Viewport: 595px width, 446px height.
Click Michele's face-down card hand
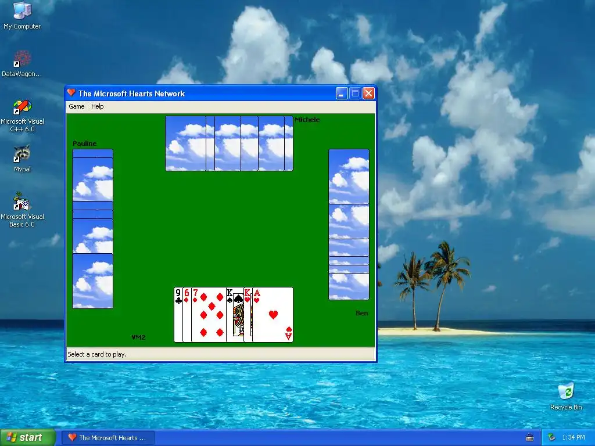229,143
